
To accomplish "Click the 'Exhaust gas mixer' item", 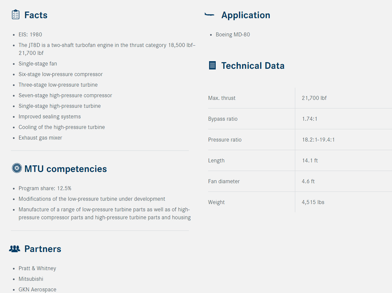I will 40,138.
